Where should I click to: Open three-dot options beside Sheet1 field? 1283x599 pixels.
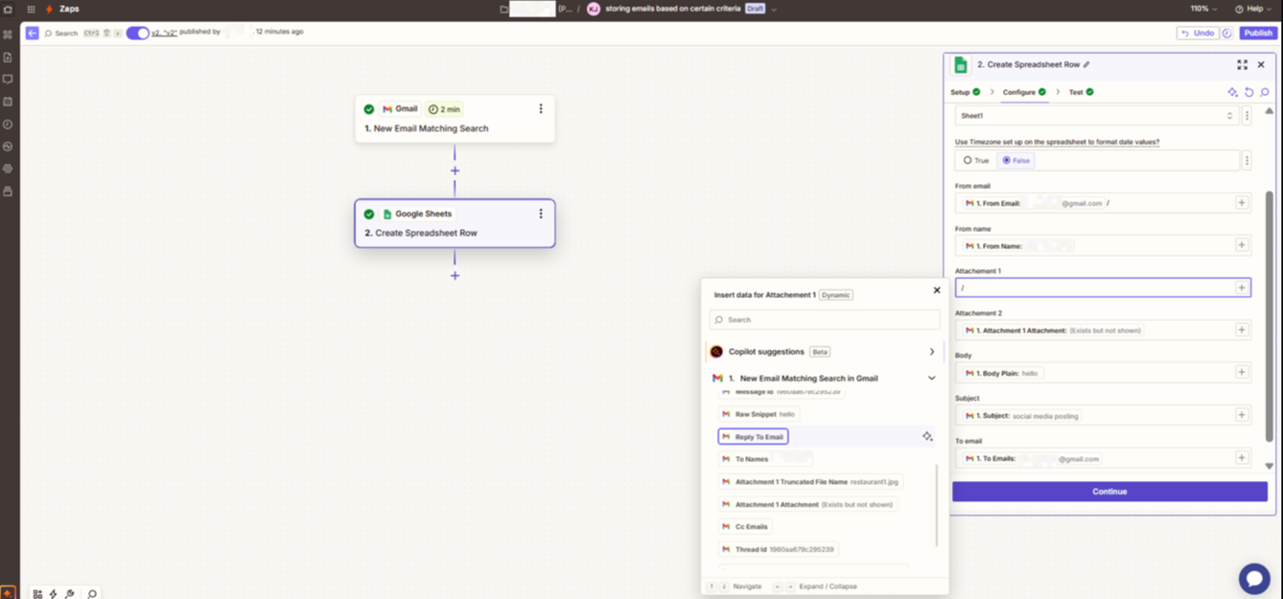click(x=1247, y=116)
